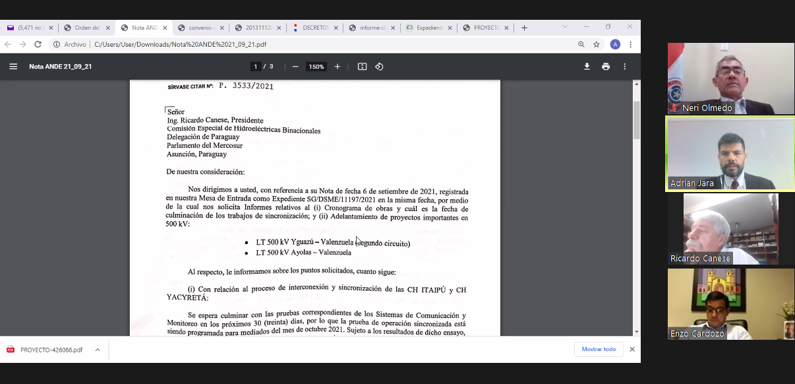Print the PDF document
The image size is (795, 384).
pyautogui.click(x=606, y=67)
